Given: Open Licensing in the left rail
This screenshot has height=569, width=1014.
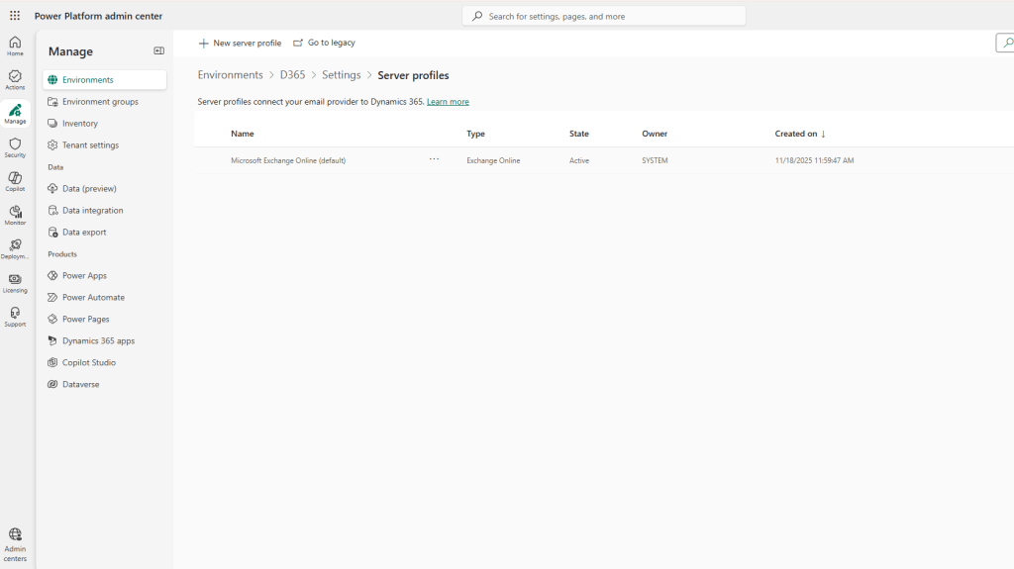Looking at the screenshot, I should 15,283.
